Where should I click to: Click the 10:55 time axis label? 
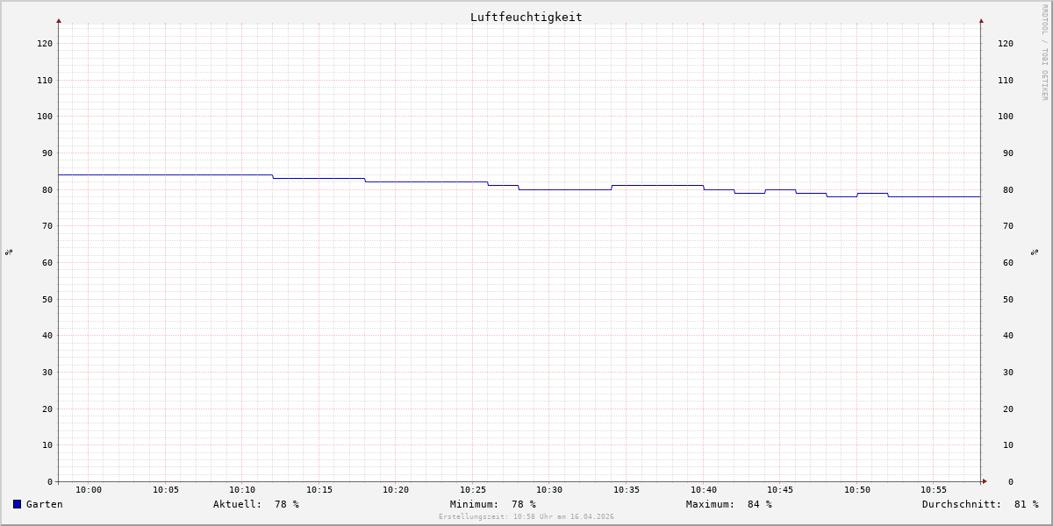point(934,490)
